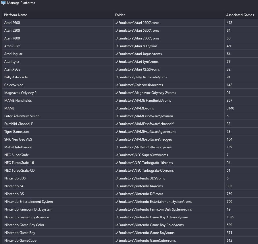Click the ..\Emulators\Atari 800\roms folder cell
Screen dimensions: 258x244
point(169,46)
